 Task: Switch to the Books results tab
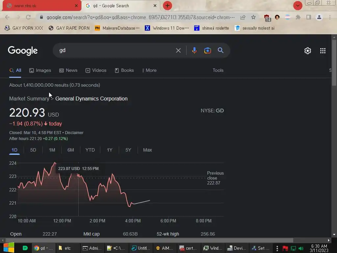pyautogui.click(x=124, y=70)
